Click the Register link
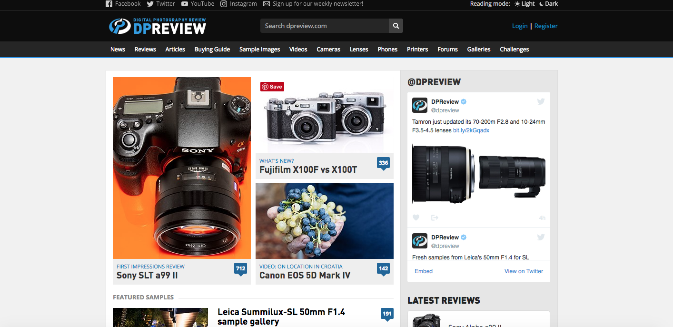 546,26
